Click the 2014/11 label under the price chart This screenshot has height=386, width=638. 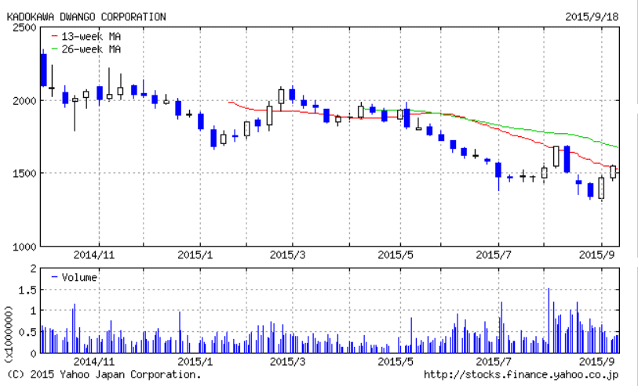point(93,255)
